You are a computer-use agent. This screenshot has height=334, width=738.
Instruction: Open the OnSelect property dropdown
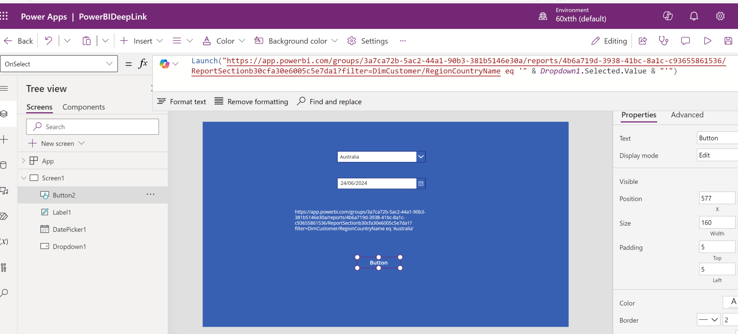tap(109, 64)
